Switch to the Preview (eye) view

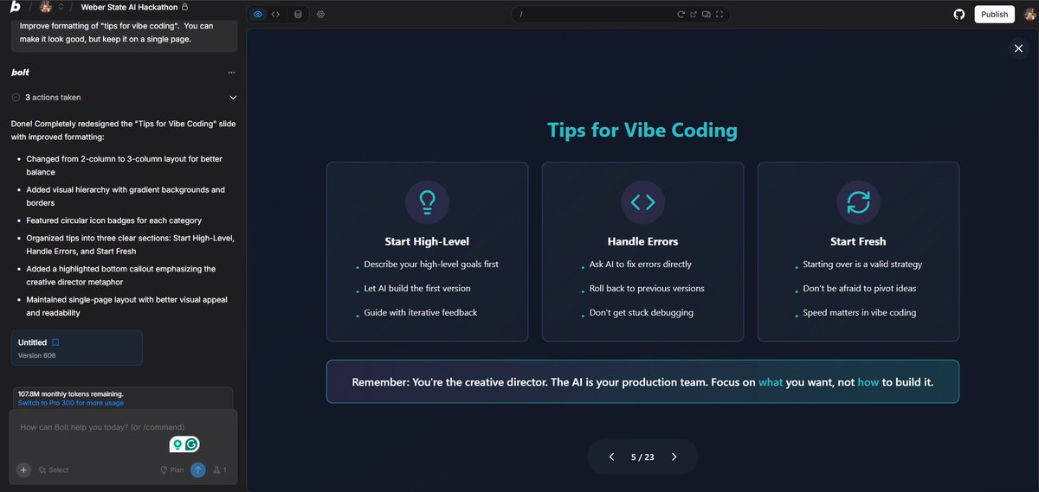258,14
